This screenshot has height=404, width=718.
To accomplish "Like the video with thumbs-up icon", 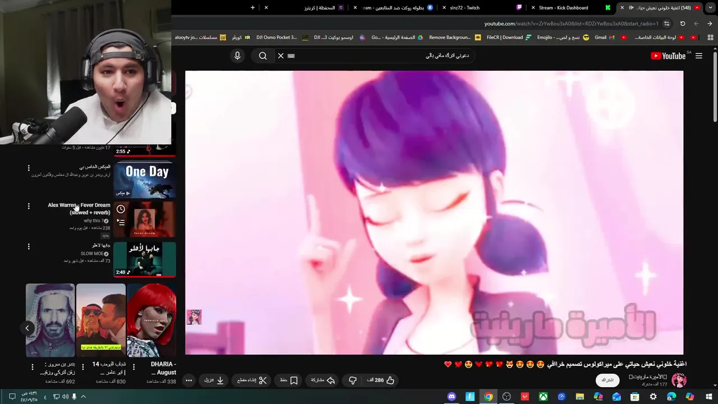I will (x=390, y=380).
